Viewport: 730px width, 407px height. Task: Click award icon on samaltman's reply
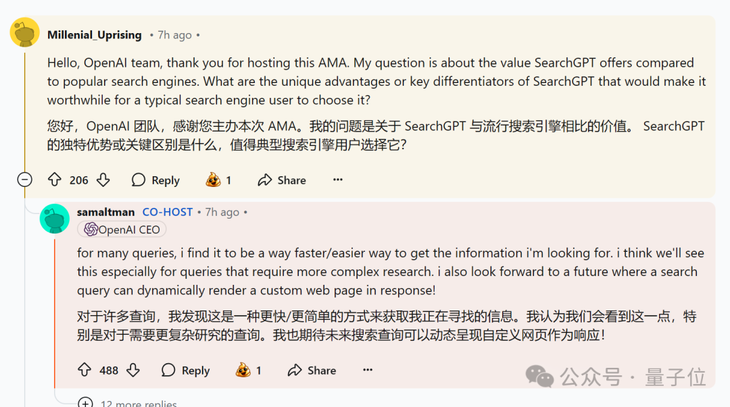coord(243,370)
